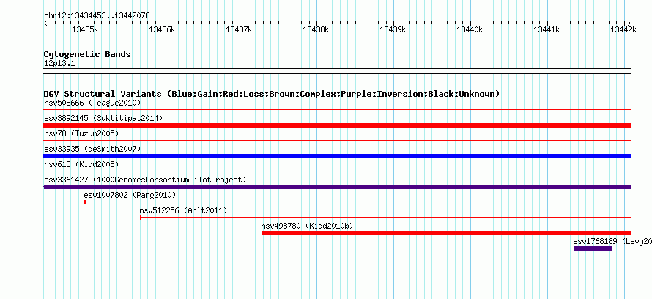Screen dimensions: 652x299
Task: Click the 13437k ruler tick label
Action: coord(239,29)
